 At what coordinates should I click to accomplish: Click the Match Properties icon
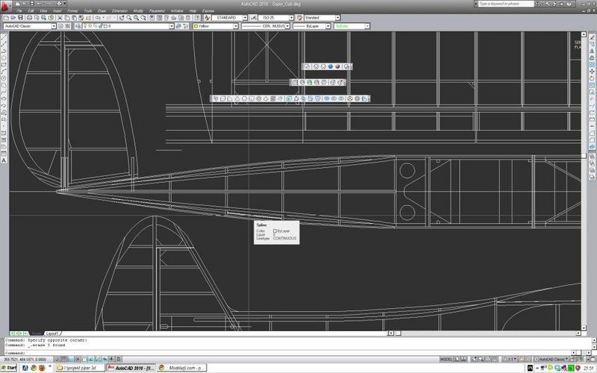[x=81, y=18]
